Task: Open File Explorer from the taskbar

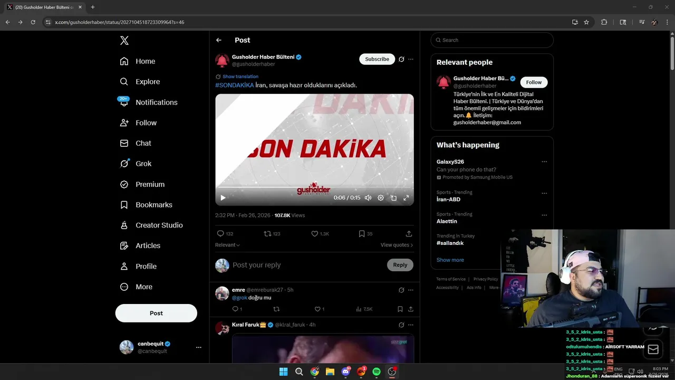Action: [x=330, y=372]
